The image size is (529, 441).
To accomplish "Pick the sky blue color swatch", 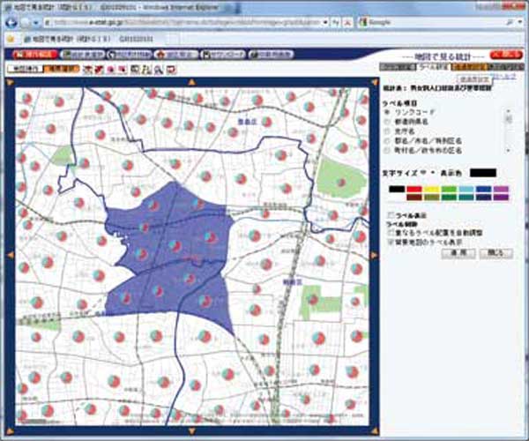I will [466, 189].
